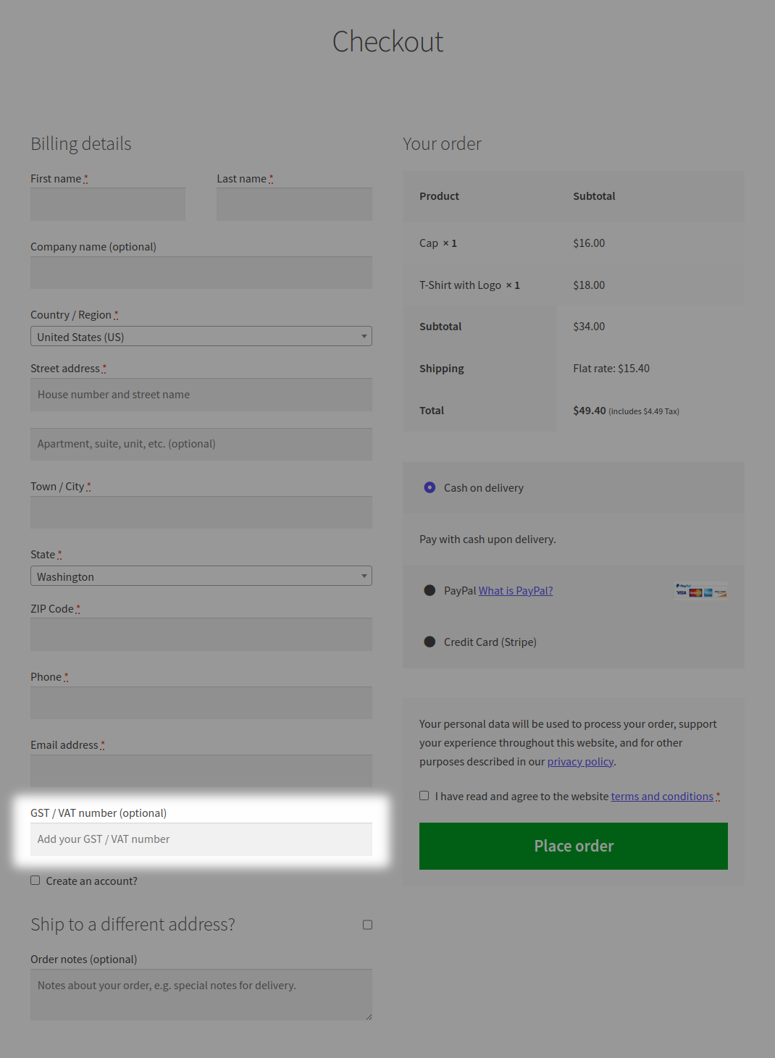Image resolution: width=775 pixels, height=1058 pixels.
Task: Click the Order notes text area
Action: pyautogui.click(x=201, y=995)
